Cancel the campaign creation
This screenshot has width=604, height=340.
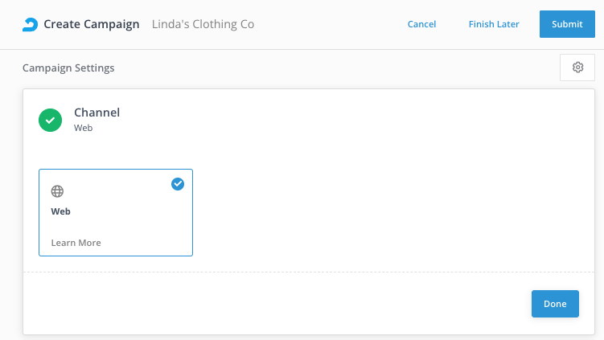click(421, 24)
